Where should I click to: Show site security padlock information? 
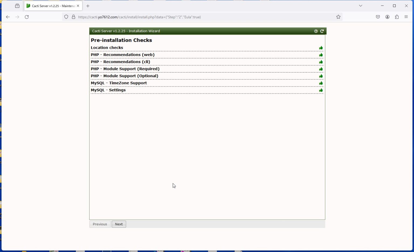click(73, 17)
